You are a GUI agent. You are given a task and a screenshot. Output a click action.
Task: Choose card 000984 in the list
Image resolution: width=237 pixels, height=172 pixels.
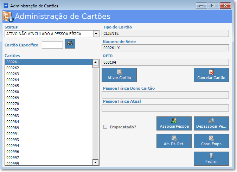(49, 122)
